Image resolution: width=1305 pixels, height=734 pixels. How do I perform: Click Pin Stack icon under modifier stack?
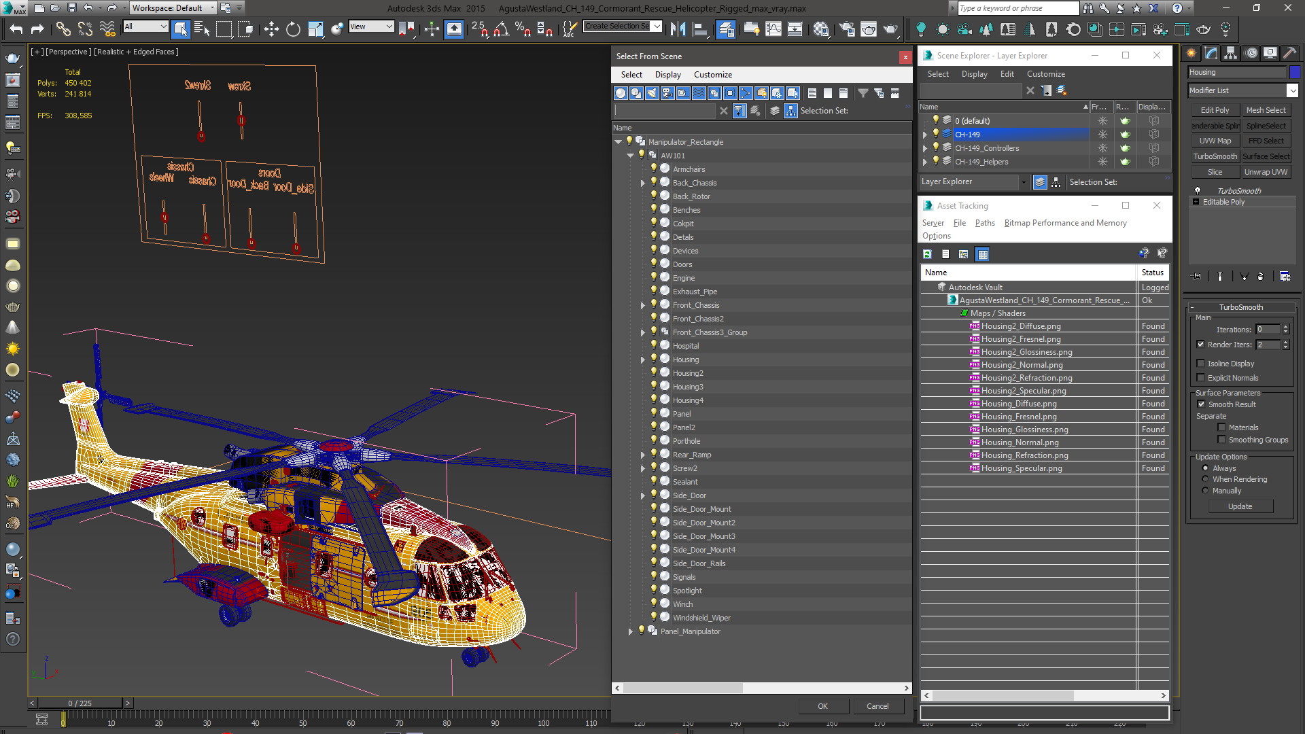pos(1197,277)
